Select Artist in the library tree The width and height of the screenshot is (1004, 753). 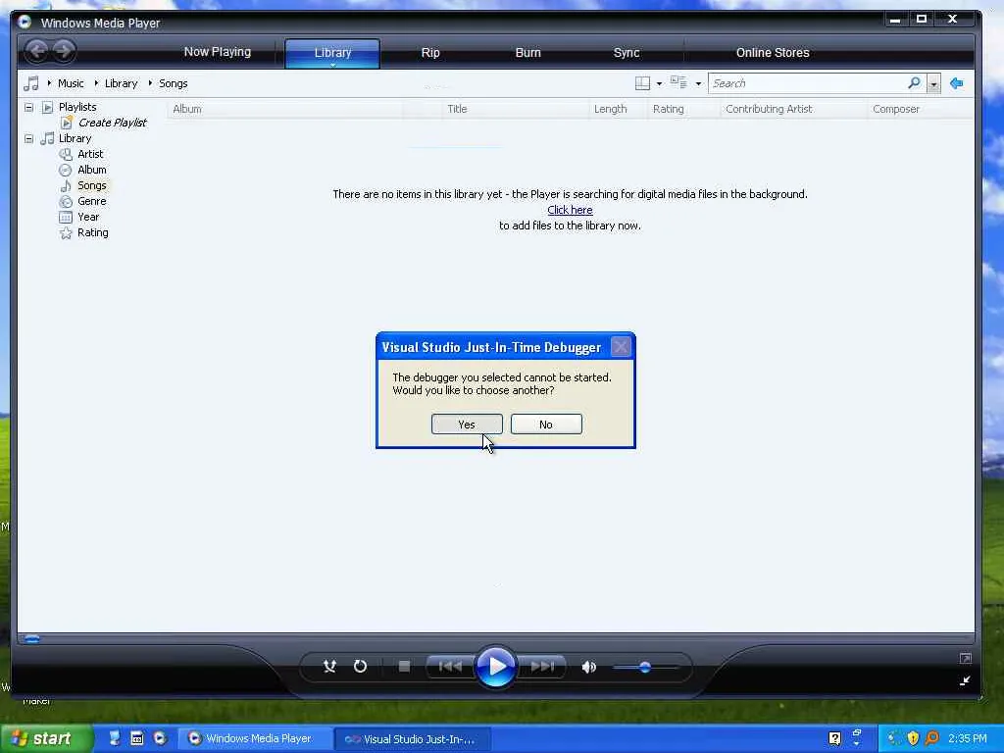(x=90, y=154)
